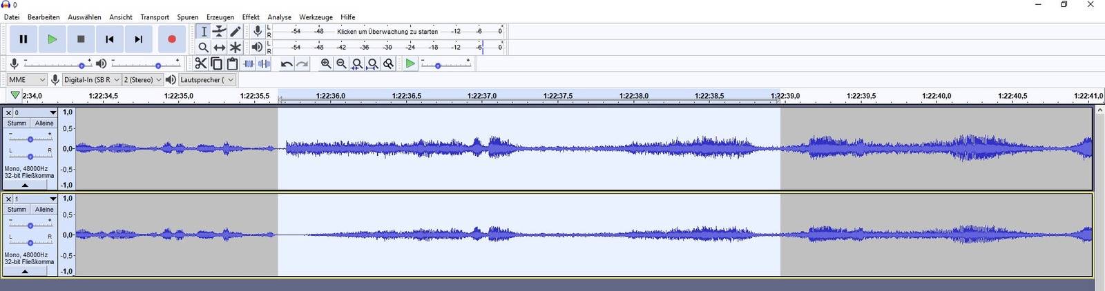Zoom in with magnifier plus icon
This screenshot has width=1105, height=291.
(326, 63)
